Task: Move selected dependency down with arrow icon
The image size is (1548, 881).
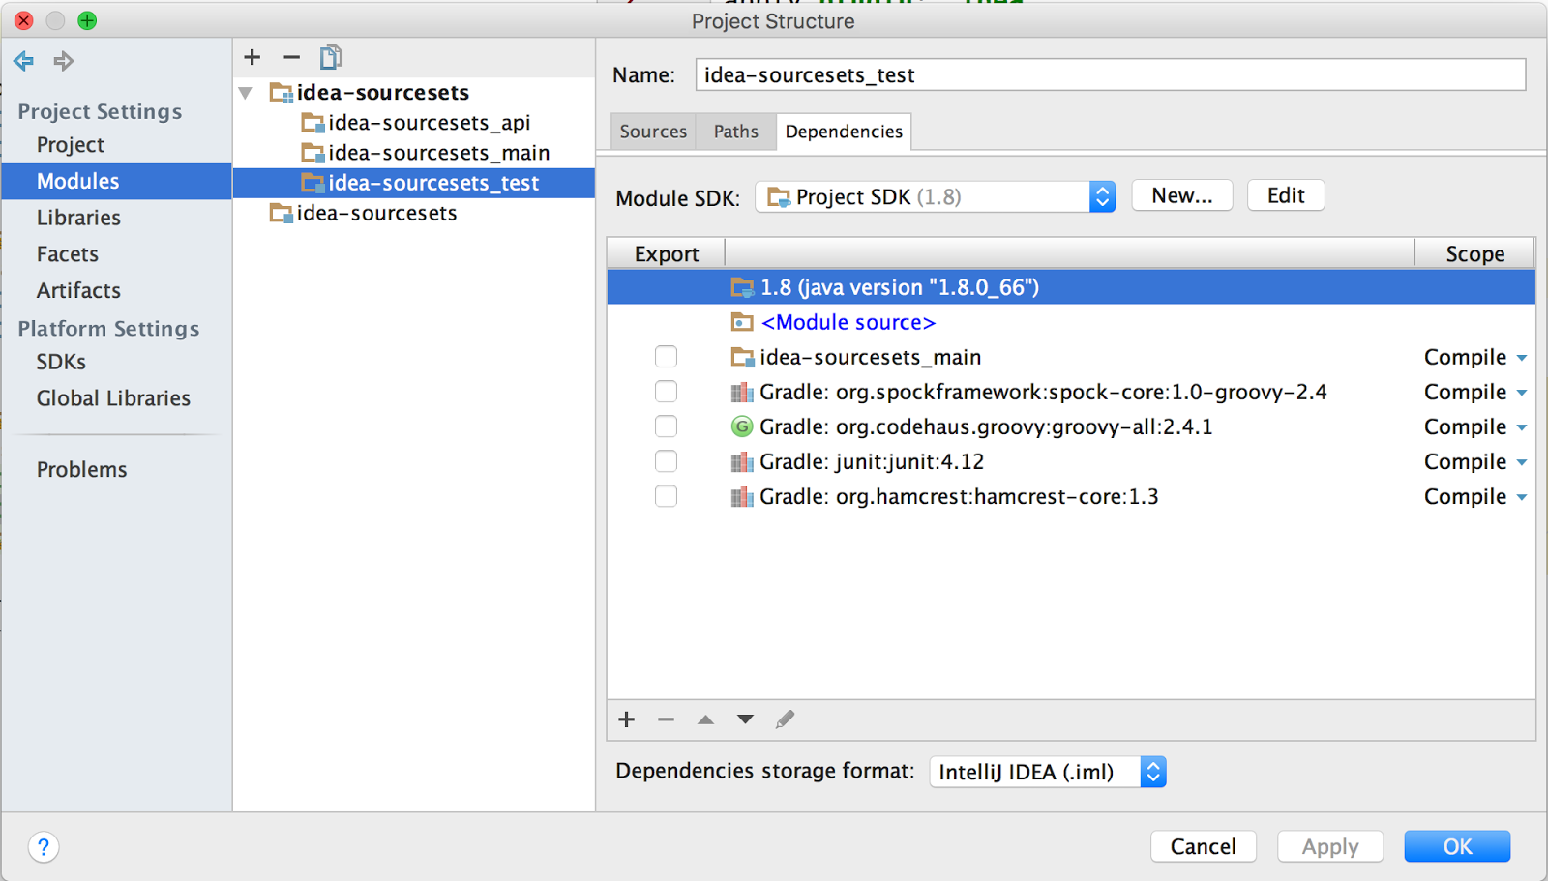Action: tap(744, 719)
